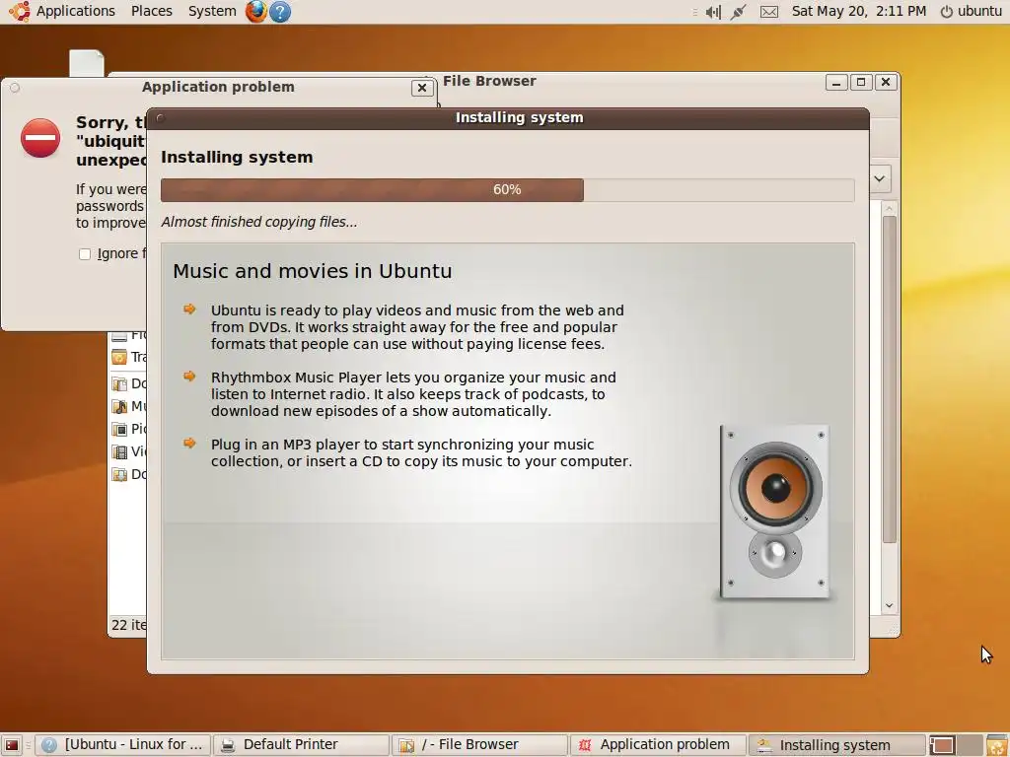Open the network connection indicator
This screenshot has height=757, width=1010.
[738, 12]
